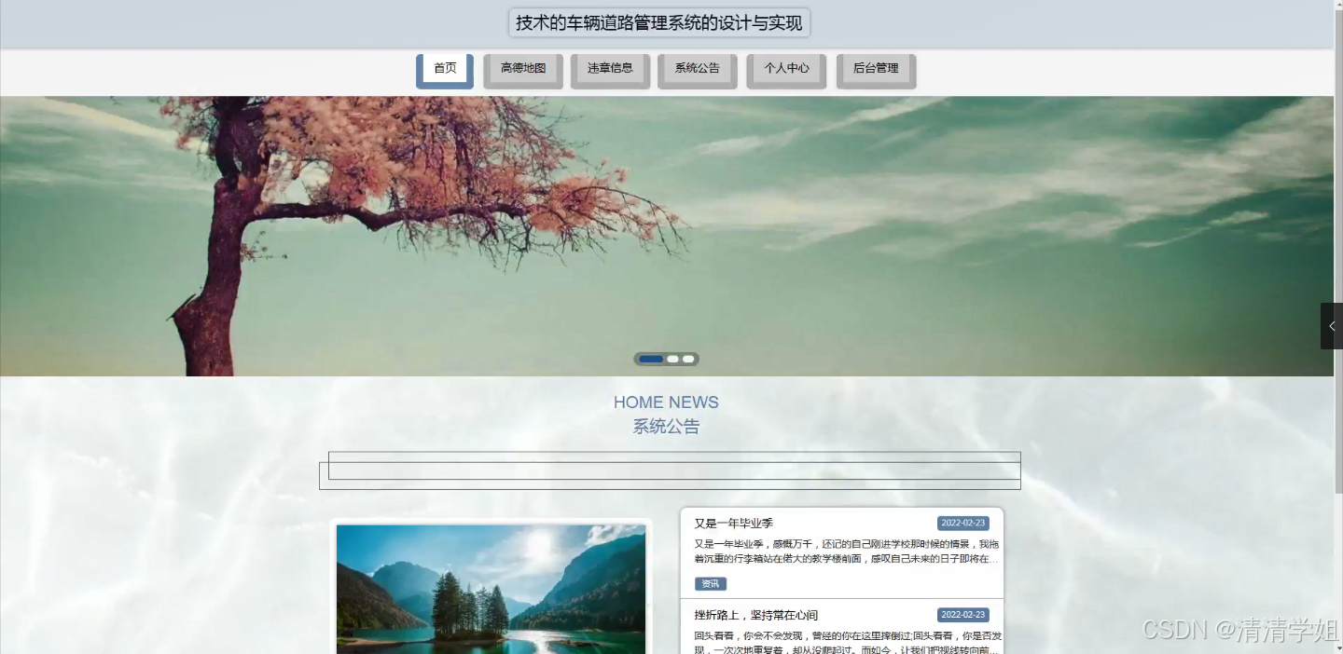
Task: Open the 首页 navigation menu item
Action: coord(444,67)
